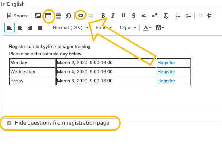The height and width of the screenshot is (148, 222).
Task: Toggle italic formatting
Action: tap(113, 16)
